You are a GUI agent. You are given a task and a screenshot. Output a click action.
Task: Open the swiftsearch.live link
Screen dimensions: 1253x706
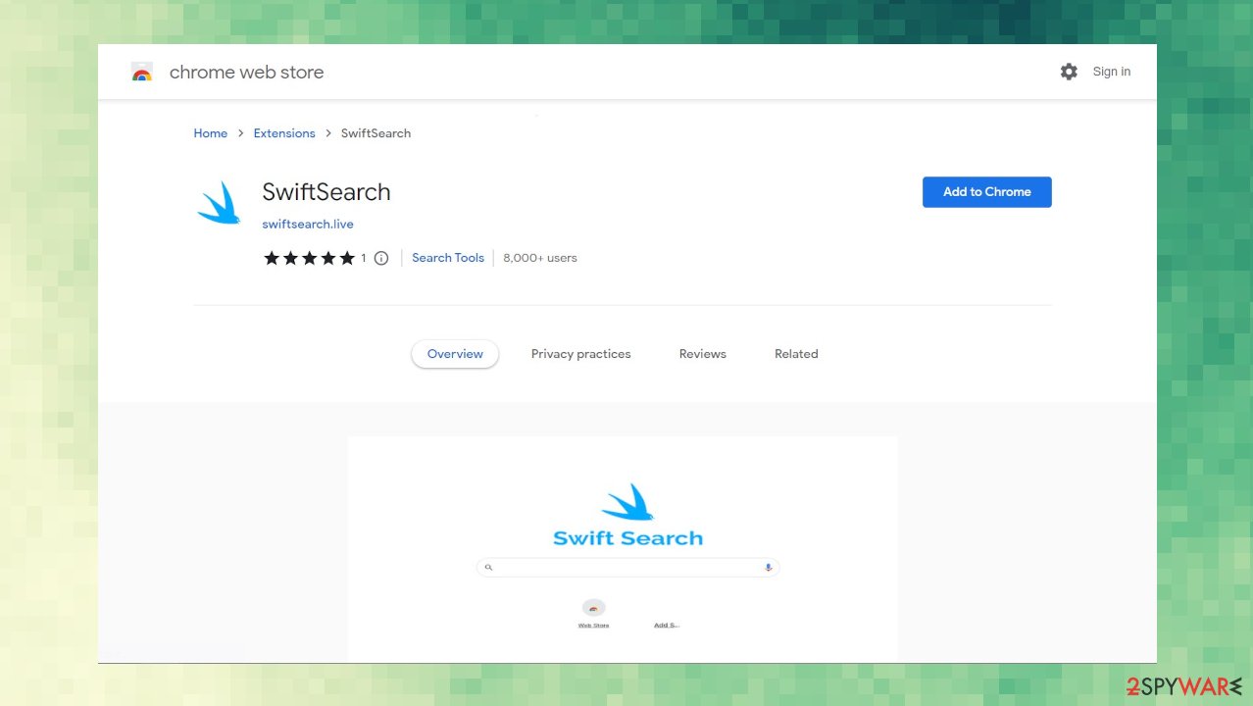pyautogui.click(x=308, y=224)
